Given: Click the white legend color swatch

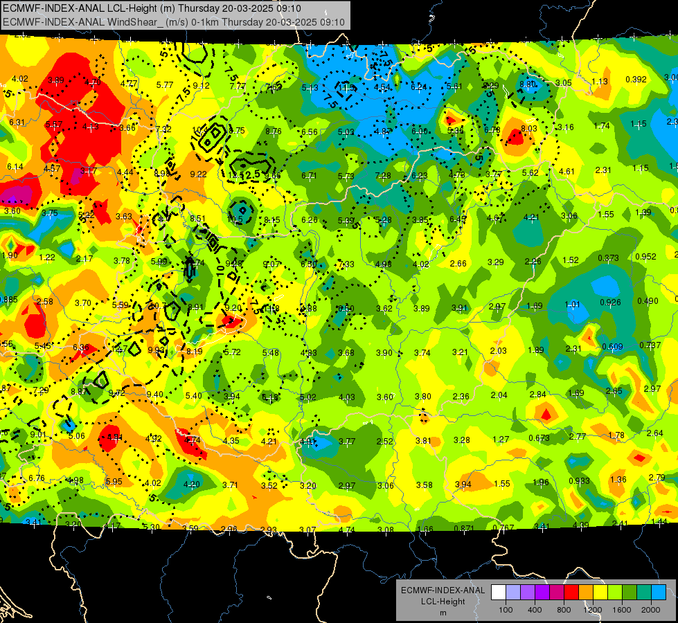Looking at the screenshot, I should coord(499,593).
